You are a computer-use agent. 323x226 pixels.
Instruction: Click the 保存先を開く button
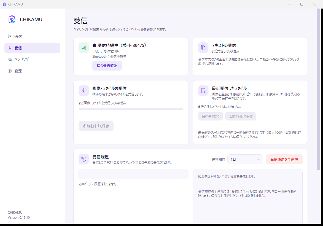pos(211,116)
